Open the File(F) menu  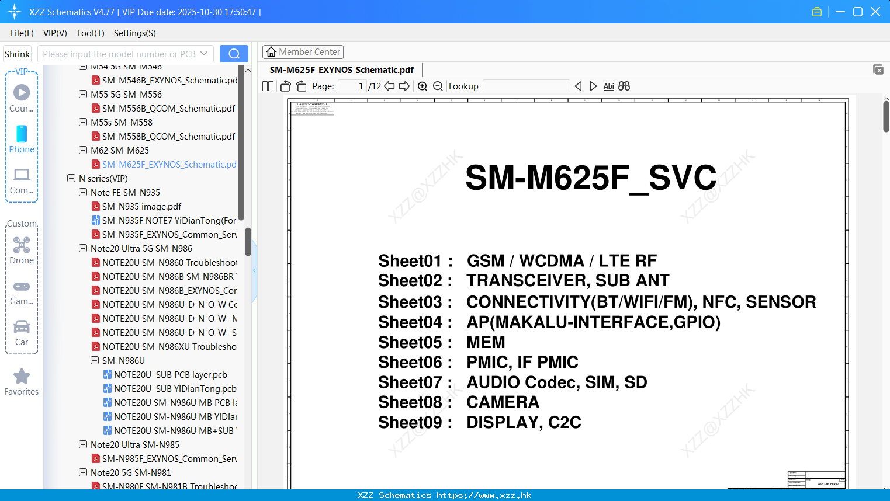(x=22, y=33)
